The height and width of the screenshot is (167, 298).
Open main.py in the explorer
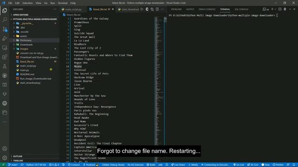(24, 70)
